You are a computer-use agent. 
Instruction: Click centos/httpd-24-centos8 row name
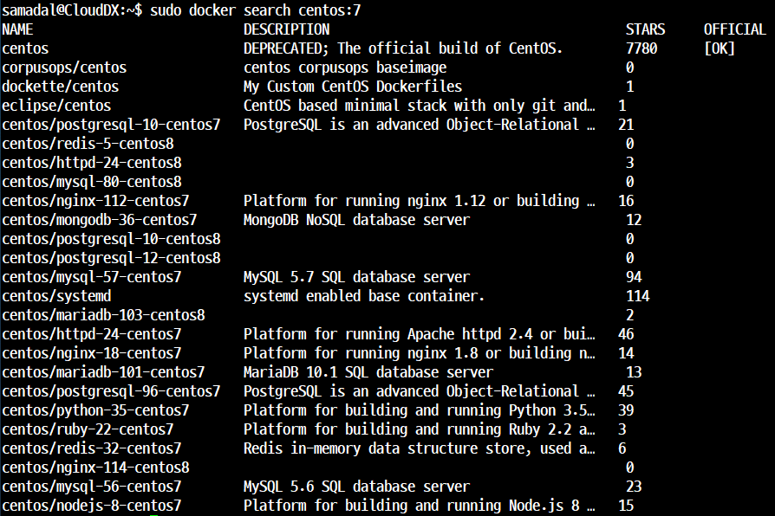pos(92,163)
